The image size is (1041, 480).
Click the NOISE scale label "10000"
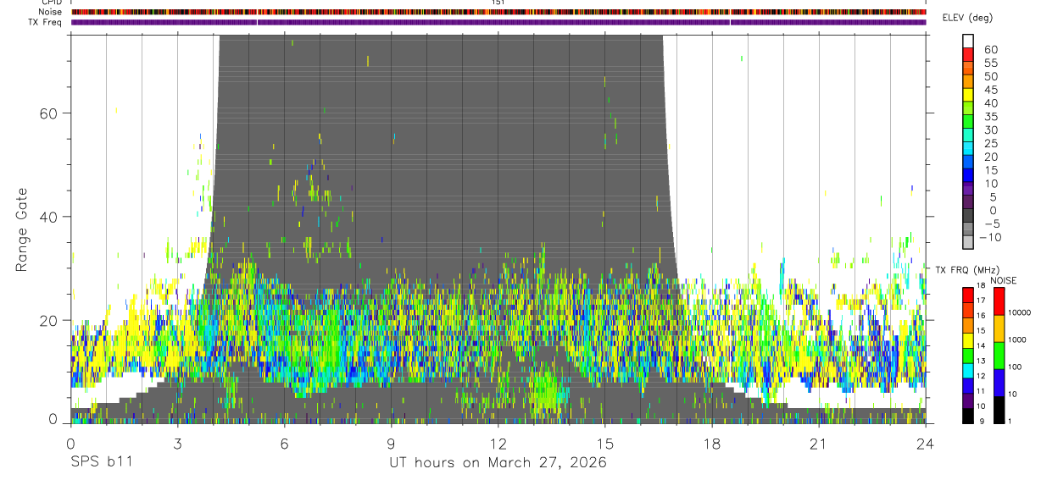(1020, 312)
